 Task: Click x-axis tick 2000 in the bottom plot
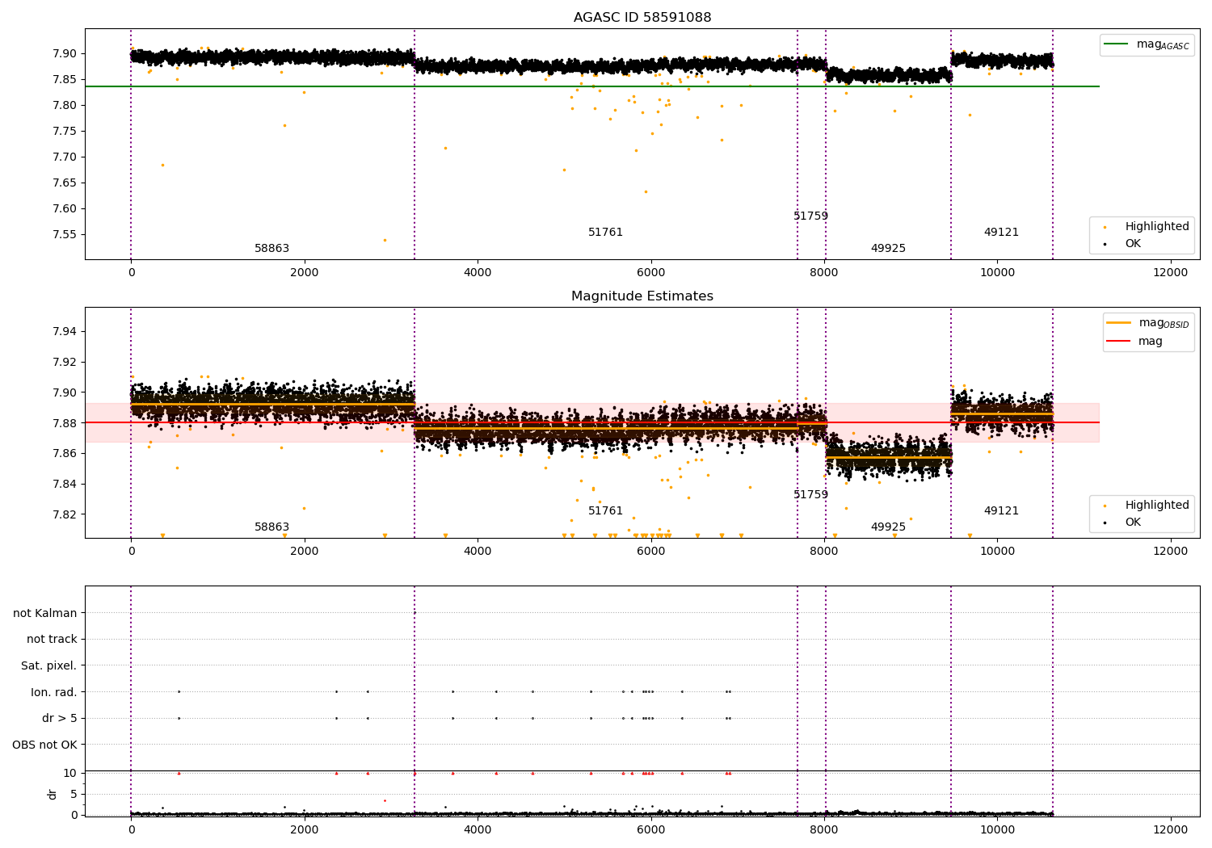pos(305,829)
